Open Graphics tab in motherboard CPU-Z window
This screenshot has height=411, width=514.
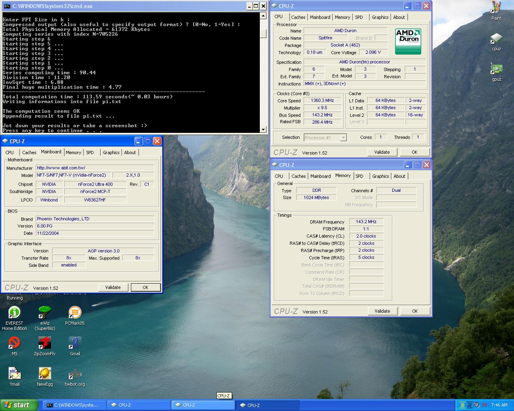[x=111, y=153]
